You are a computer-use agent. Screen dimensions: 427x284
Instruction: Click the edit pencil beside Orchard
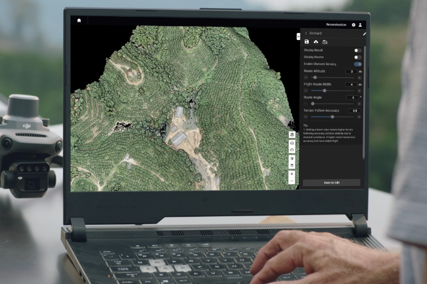click(364, 34)
